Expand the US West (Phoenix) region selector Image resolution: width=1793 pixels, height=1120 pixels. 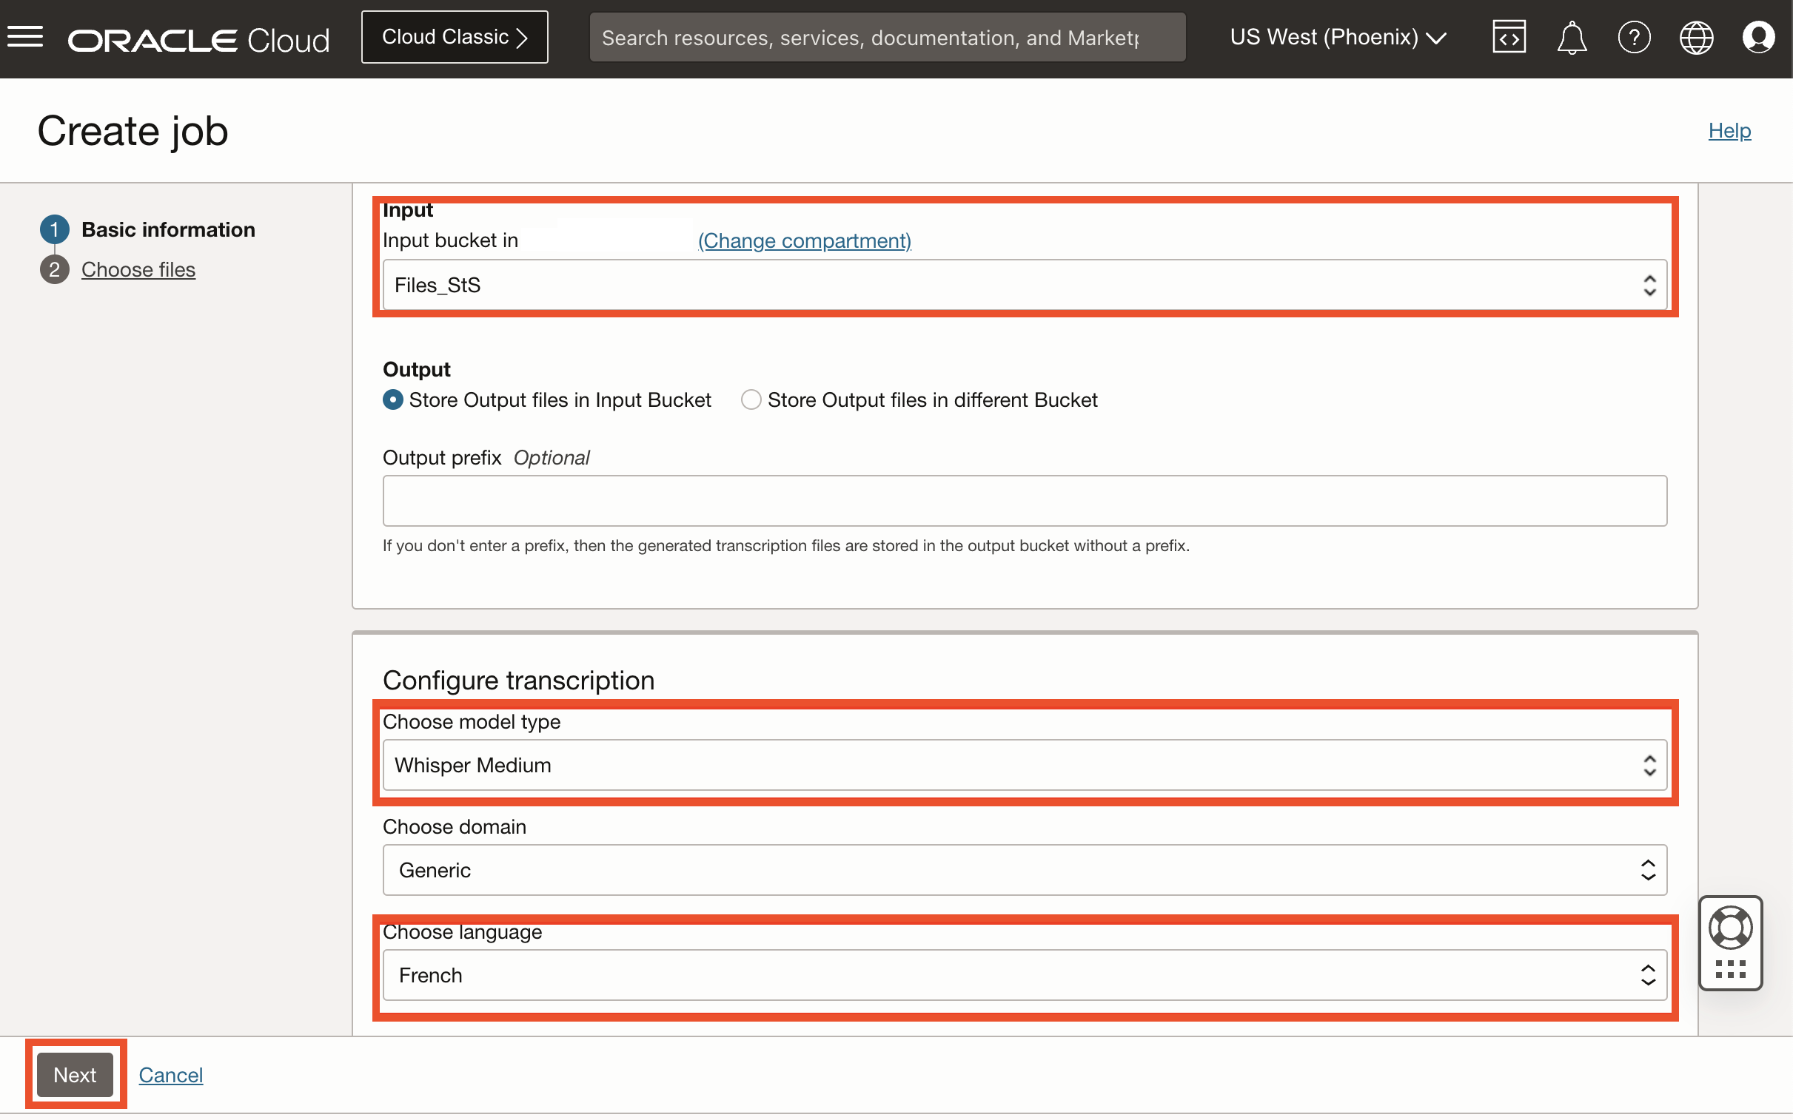click(x=1338, y=37)
